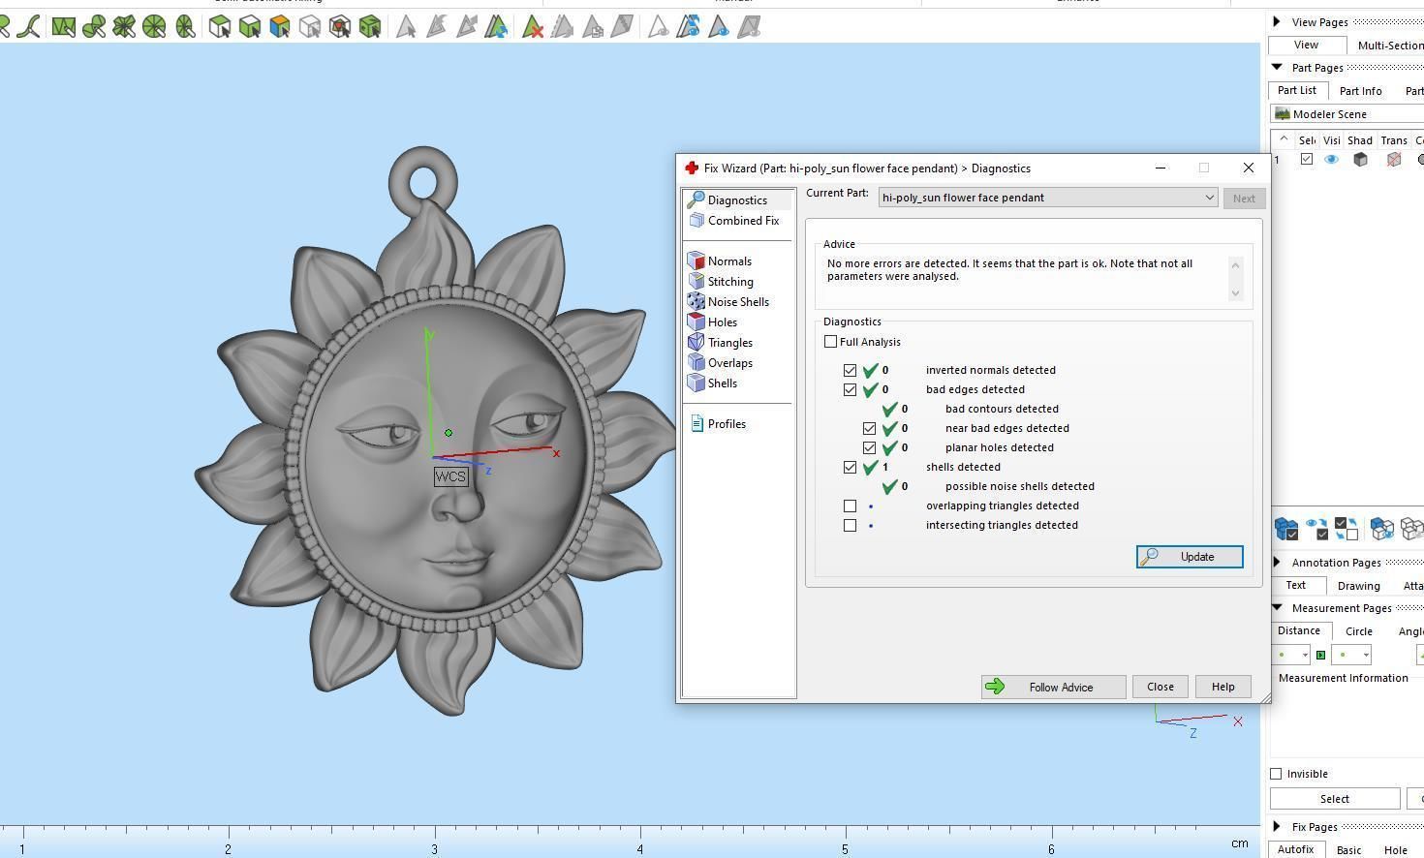Open the Noise Shells page
The width and height of the screenshot is (1424, 858).
coord(738,302)
